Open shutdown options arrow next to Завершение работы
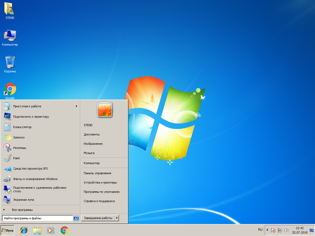 click(117, 218)
